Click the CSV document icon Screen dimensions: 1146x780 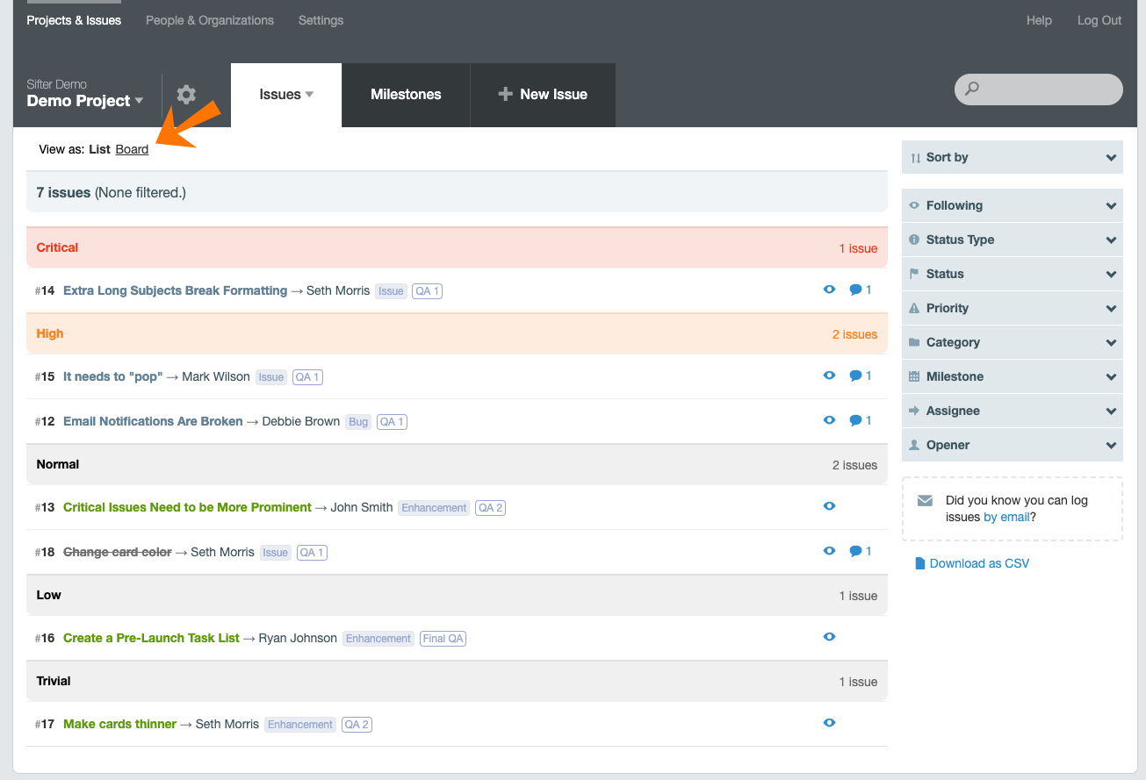coord(920,563)
